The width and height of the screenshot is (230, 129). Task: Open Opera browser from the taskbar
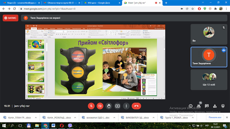62,125
